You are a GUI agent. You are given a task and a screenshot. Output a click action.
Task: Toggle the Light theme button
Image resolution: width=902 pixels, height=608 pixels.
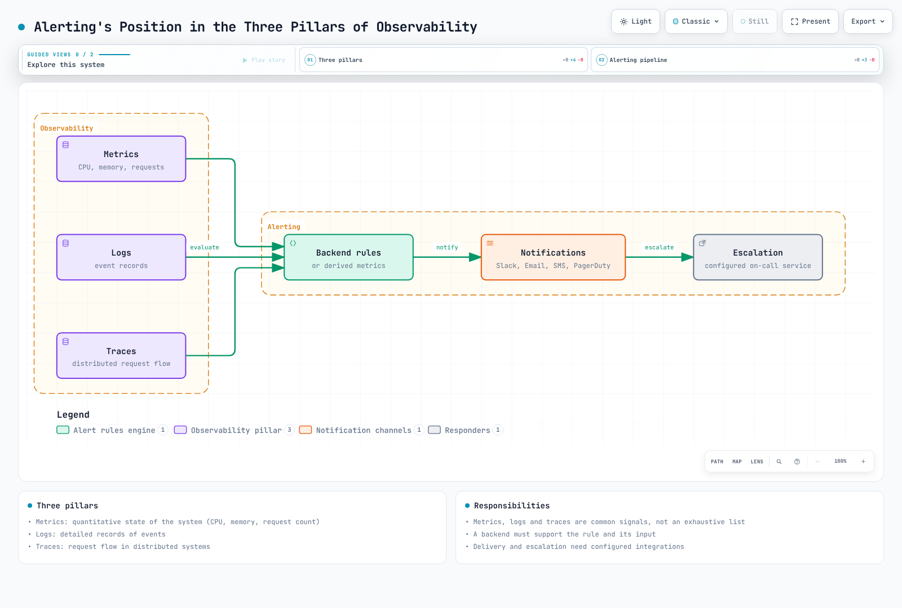[x=635, y=21]
